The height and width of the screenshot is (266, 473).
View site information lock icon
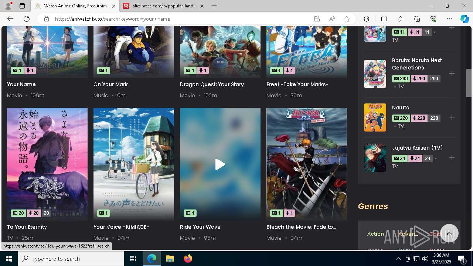pyautogui.click(x=46, y=19)
